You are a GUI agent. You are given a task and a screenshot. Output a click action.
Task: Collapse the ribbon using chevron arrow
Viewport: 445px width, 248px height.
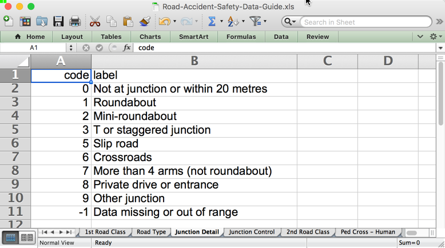[420, 37]
